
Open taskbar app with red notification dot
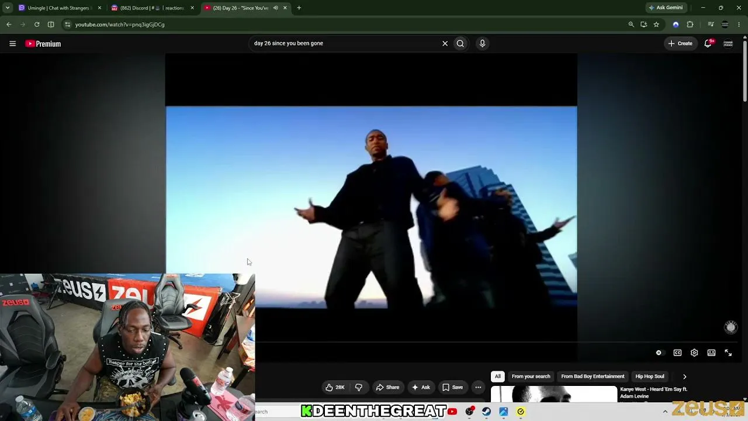point(469,412)
